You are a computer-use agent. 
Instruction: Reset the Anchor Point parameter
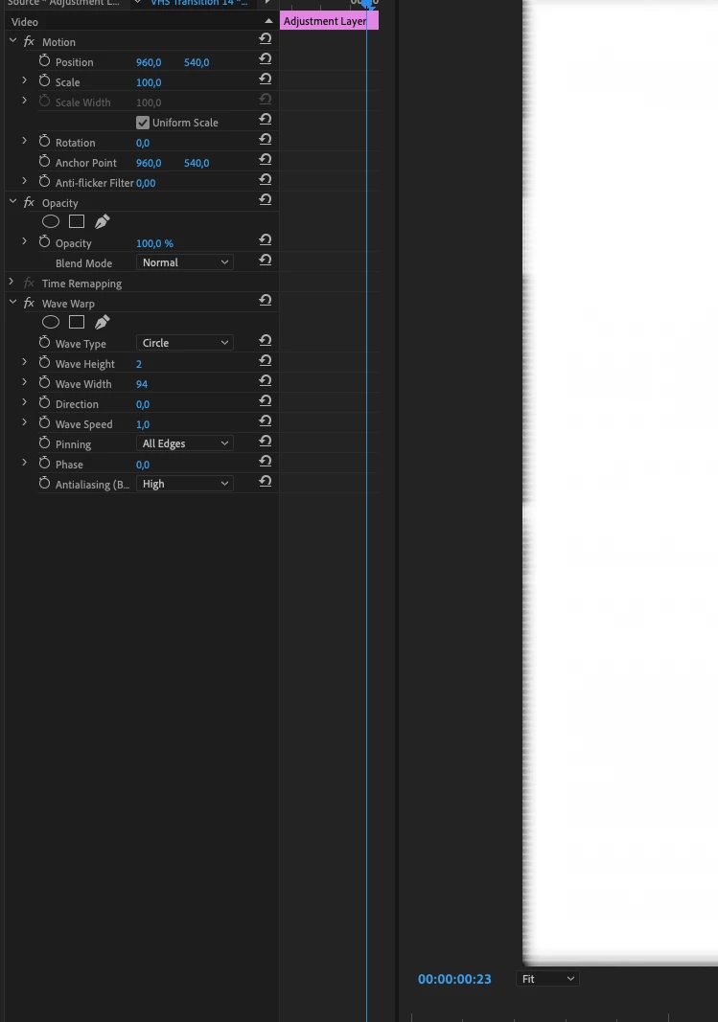[x=266, y=160]
